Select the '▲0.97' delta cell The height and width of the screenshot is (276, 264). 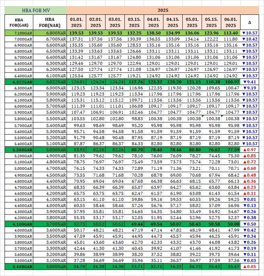[x=250, y=150]
